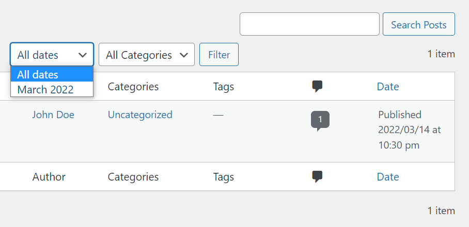Click the comments bubble icon in footer row
The height and width of the screenshot is (227, 469).
click(x=317, y=177)
